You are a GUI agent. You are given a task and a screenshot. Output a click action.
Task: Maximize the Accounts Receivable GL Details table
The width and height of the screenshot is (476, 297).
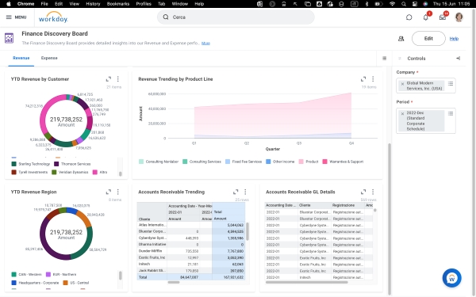[363, 192]
